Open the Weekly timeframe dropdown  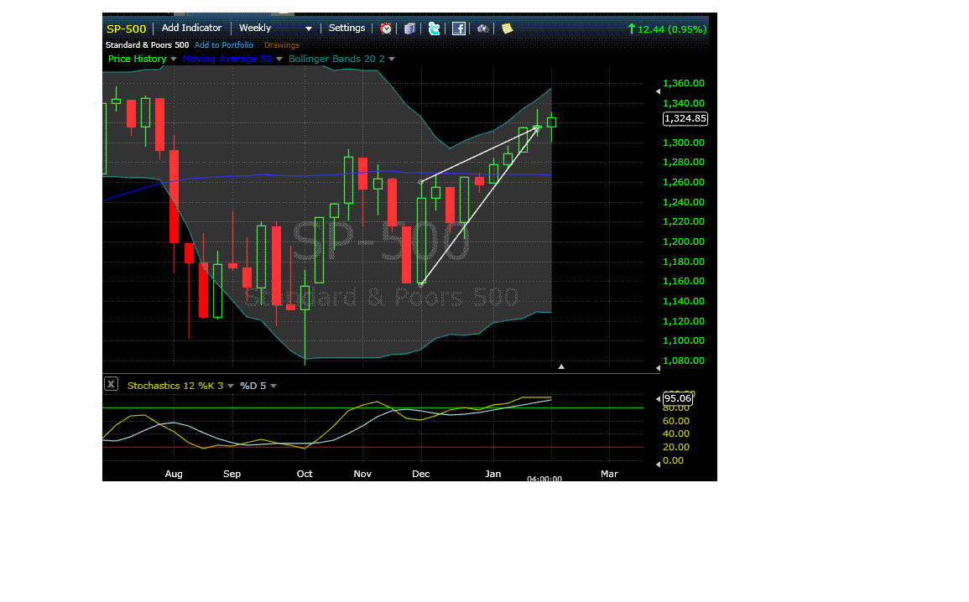tap(276, 29)
